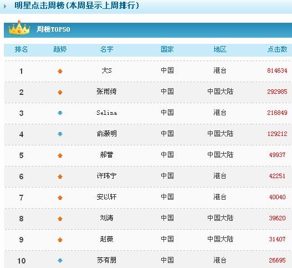292x268 pixels.
Task: Click the orange up-trend arrow for 赵薇
Action: 60,240
